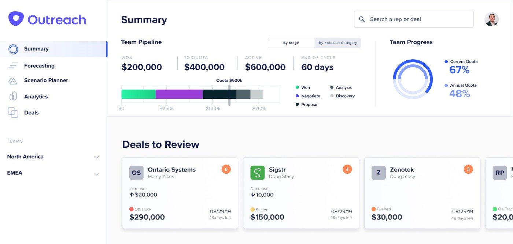This screenshot has width=513, height=244.
Task: Click the Z avatar on Zenotek card
Action: click(x=379, y=173)
